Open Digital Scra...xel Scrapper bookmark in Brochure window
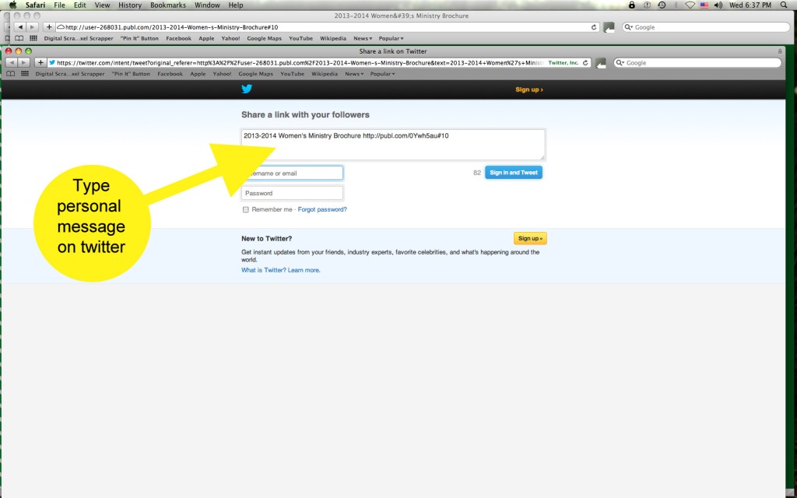 point(79,39)
